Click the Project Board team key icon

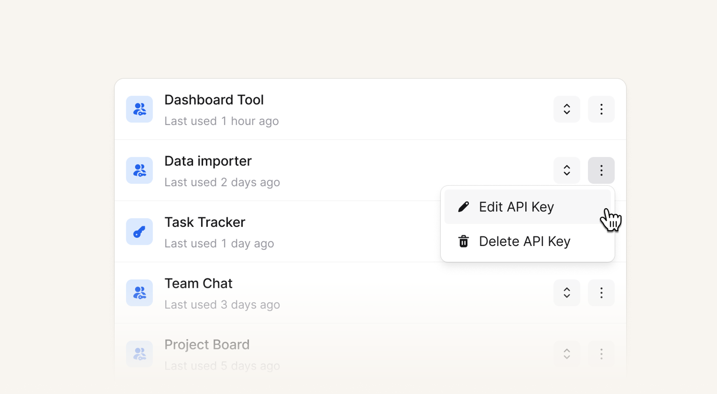[x=139, y=354]
